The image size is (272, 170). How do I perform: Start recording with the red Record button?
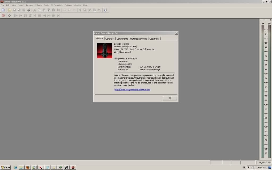pyautogui.click(x=3, y=15)
